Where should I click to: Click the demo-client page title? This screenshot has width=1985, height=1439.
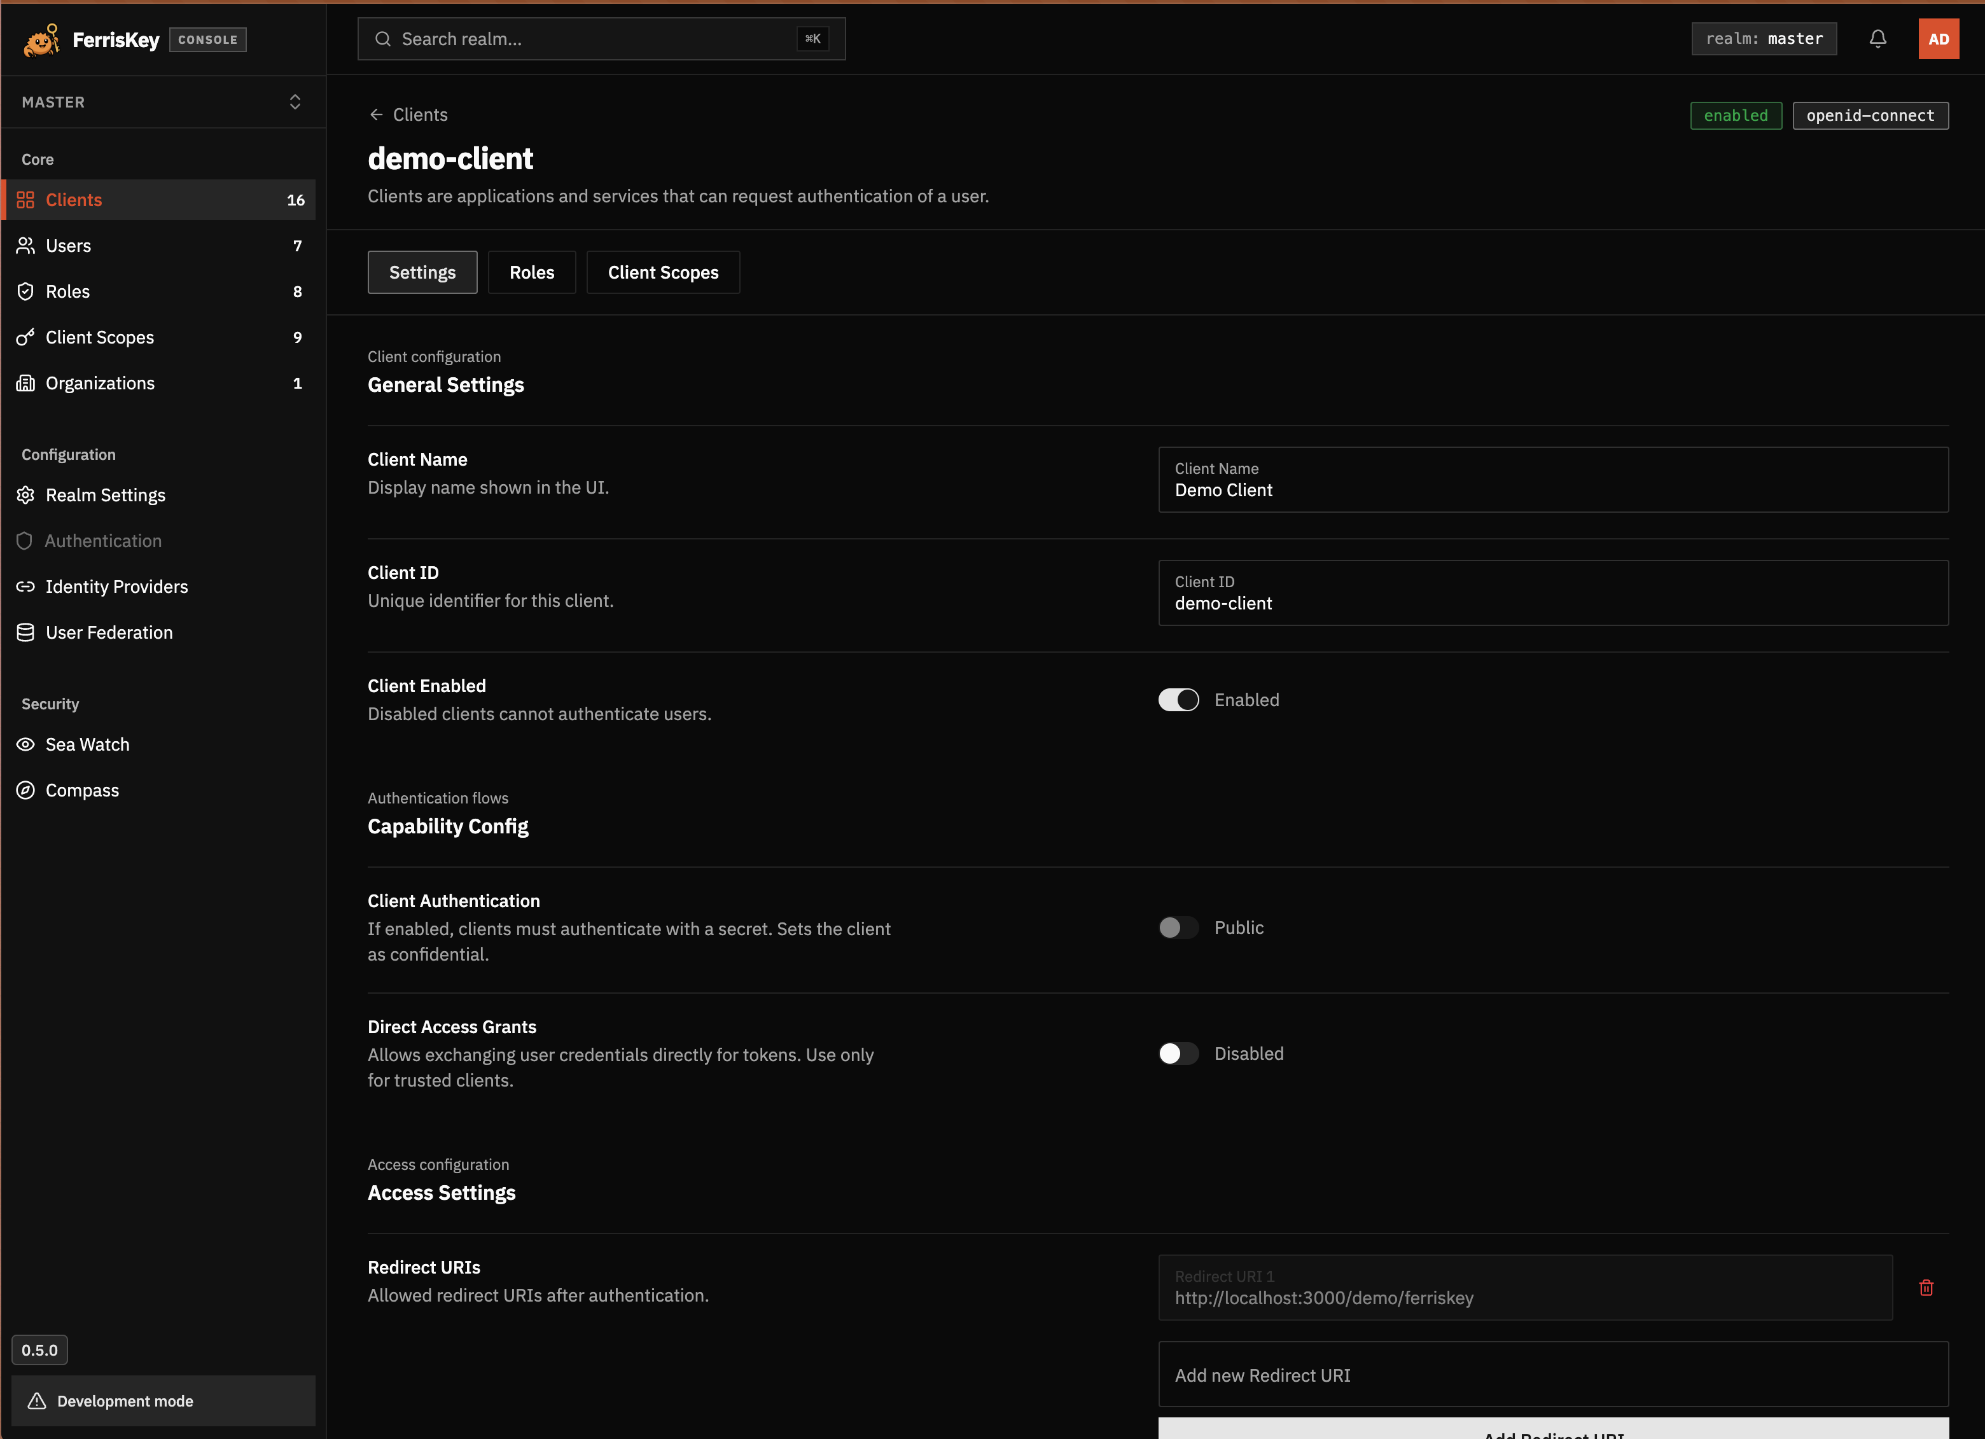(450, 158)
